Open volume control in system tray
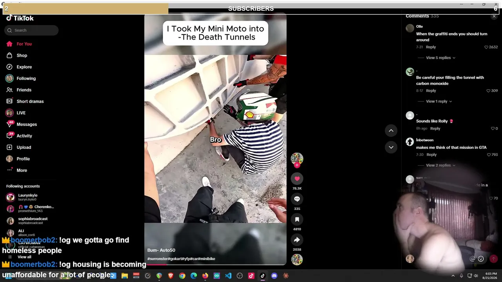Viewport: 502px width, 282px height. click(476, 276)
